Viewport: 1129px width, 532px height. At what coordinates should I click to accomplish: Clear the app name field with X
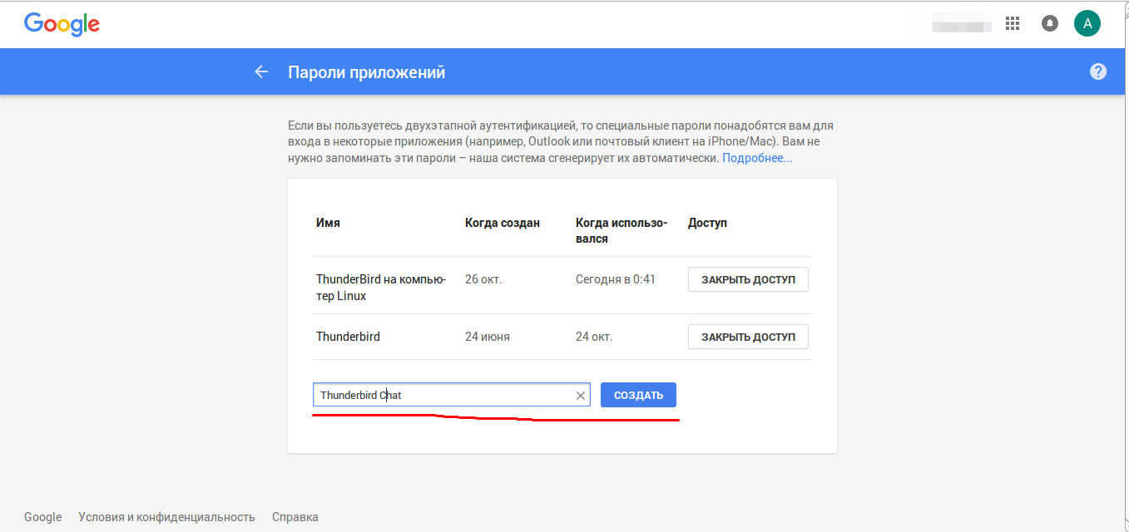point(581,396)
